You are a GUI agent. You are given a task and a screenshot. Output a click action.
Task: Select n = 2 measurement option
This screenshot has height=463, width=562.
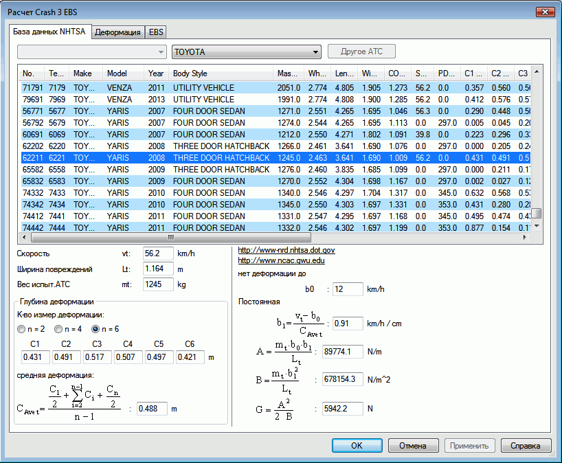21,328
